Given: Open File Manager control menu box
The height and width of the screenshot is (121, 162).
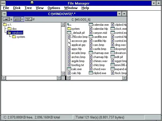Looking at the screenshot, I should (x=3, y=3).
